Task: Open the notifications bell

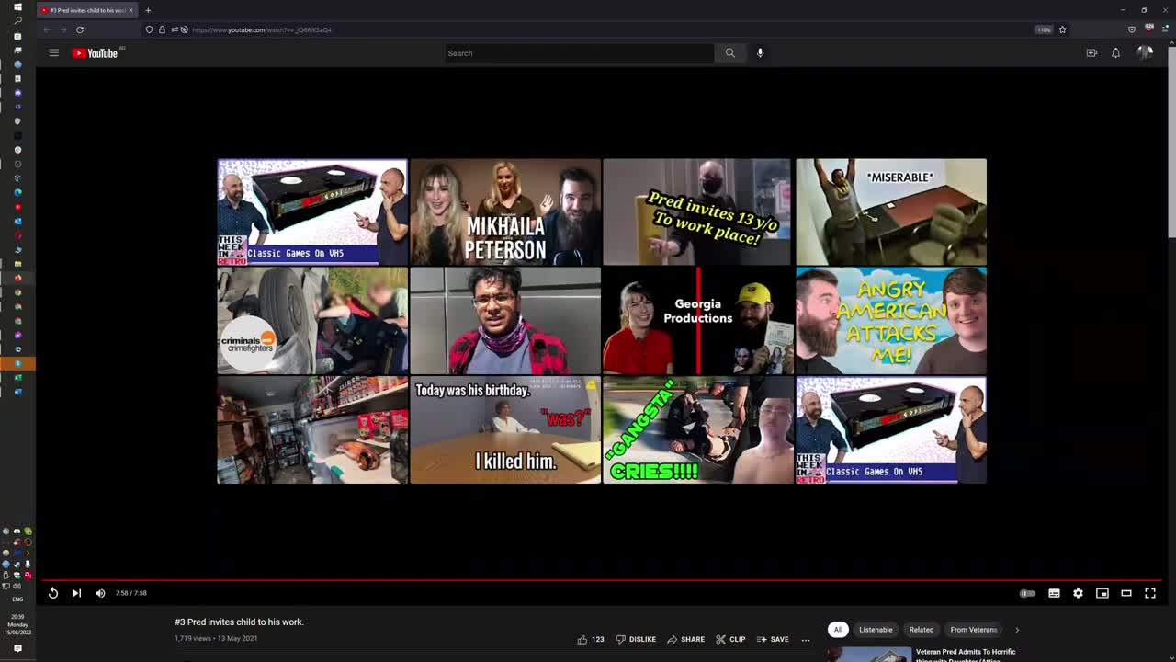Action: pos(1115,53)
